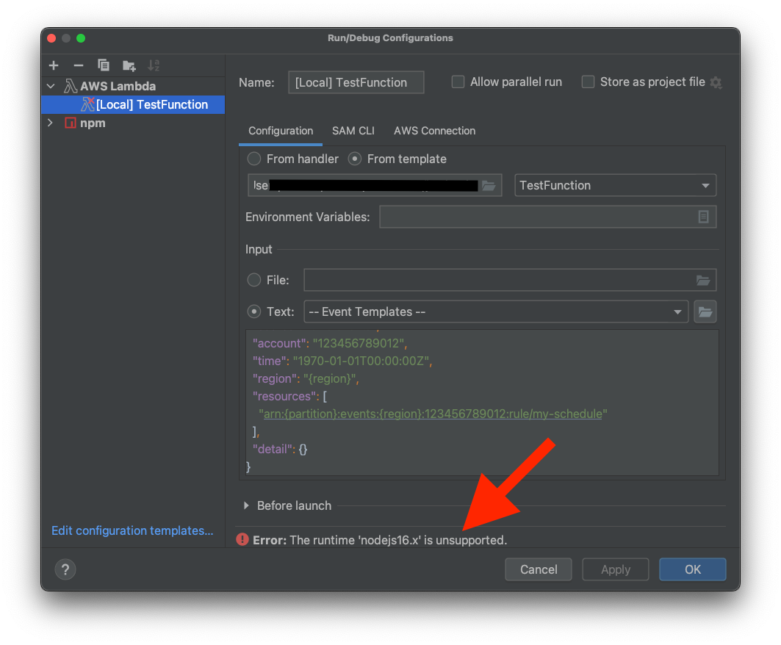Remove the selected configuration using the minus icon
Screen dimensions: 781x645
(x=78, y=65)
